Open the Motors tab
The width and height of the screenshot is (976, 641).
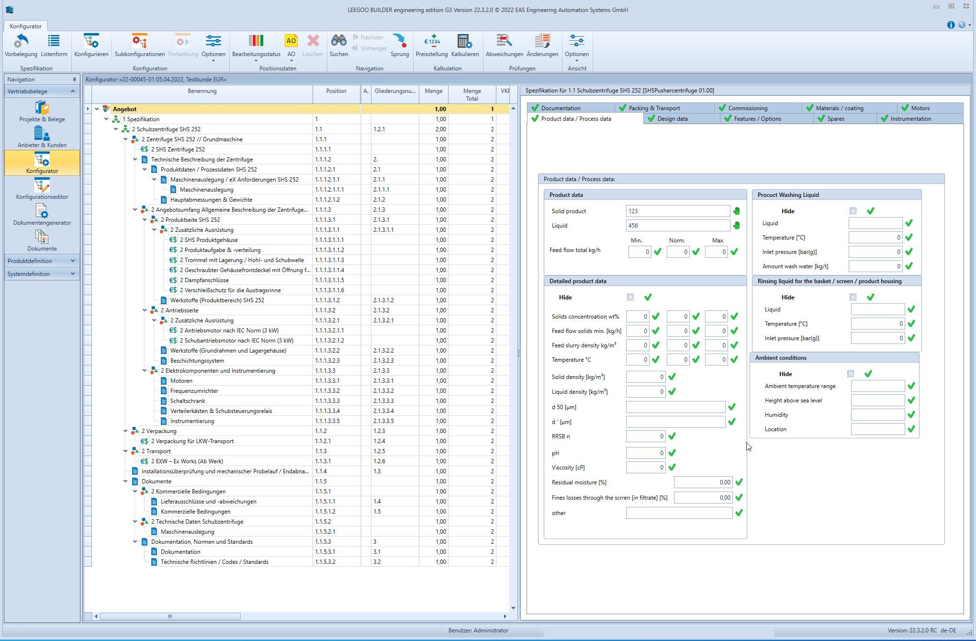[920, 108]
